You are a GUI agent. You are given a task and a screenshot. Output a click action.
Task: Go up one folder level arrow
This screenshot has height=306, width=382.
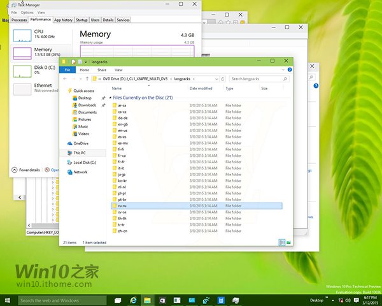87,79
